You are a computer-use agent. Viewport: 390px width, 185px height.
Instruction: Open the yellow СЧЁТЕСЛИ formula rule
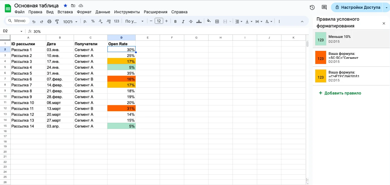point(351,76)
